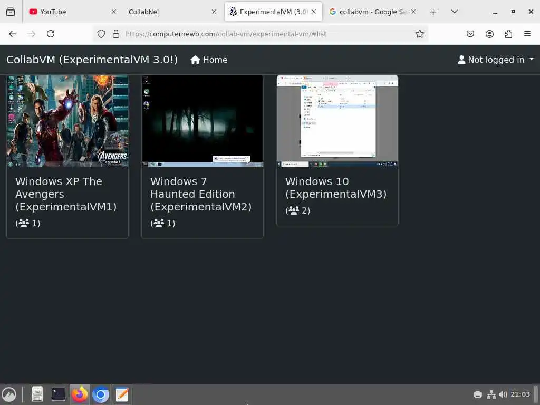Screen dimensions: 540x405
Task: Launch Chromium from the taskbar
Action: pyautogui.click(x=101, y=394)
